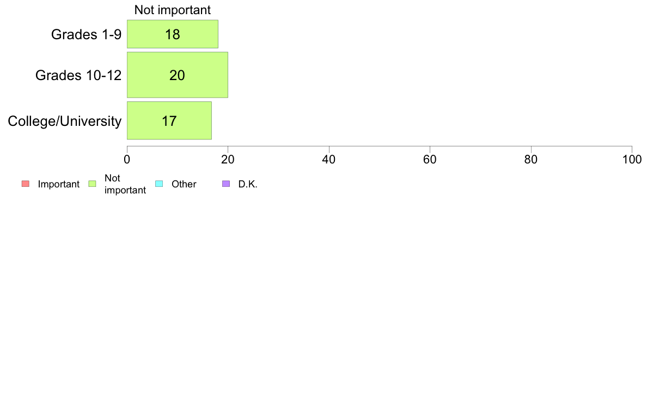647x401 pixels.
Task: Click the 80 axis tick label
Action: coord(531,160)
